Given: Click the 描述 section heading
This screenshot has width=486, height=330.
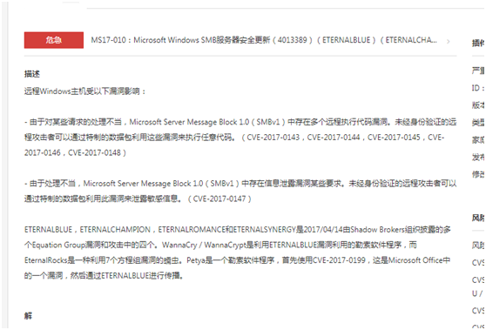Looking at the screenshot, I should tap(32, 74).
